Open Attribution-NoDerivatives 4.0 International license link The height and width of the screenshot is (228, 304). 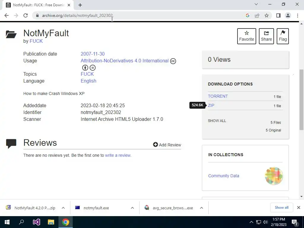click(124, 61)
